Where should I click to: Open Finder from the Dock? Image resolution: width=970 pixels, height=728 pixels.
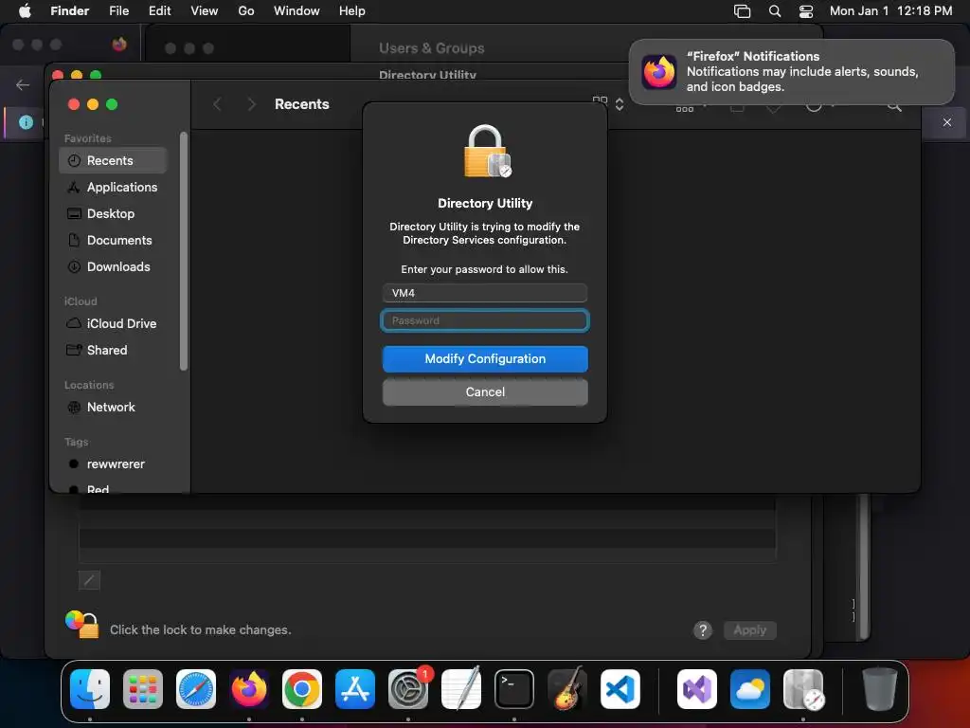(x=90, y=689)
